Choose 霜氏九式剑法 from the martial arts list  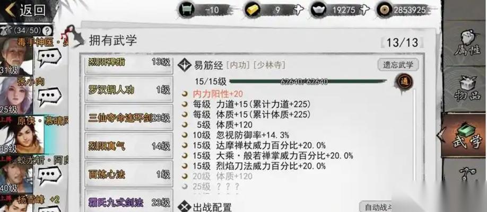pos(129,202)
